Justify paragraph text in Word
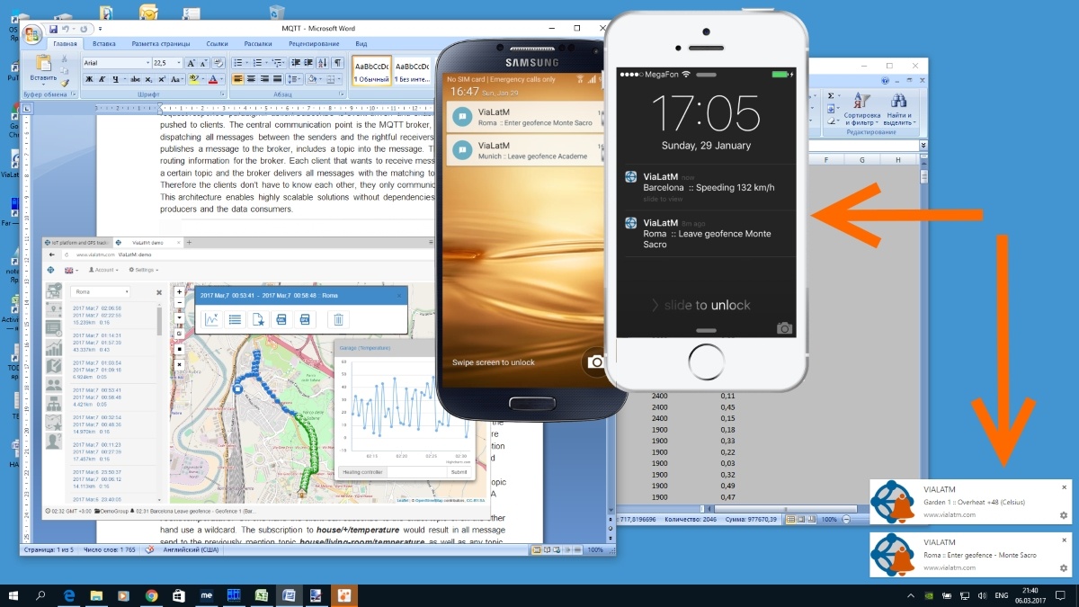The width and height of the screenshot is (1079, 607). 277,79
